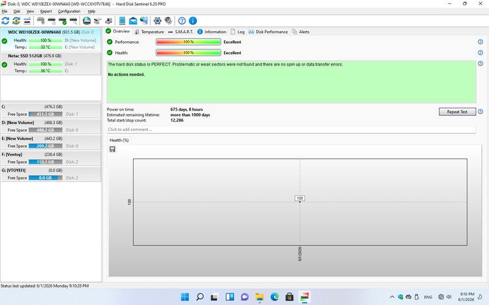
Task: Click the help icon beside status message box
Action: (x=481, y=64)
